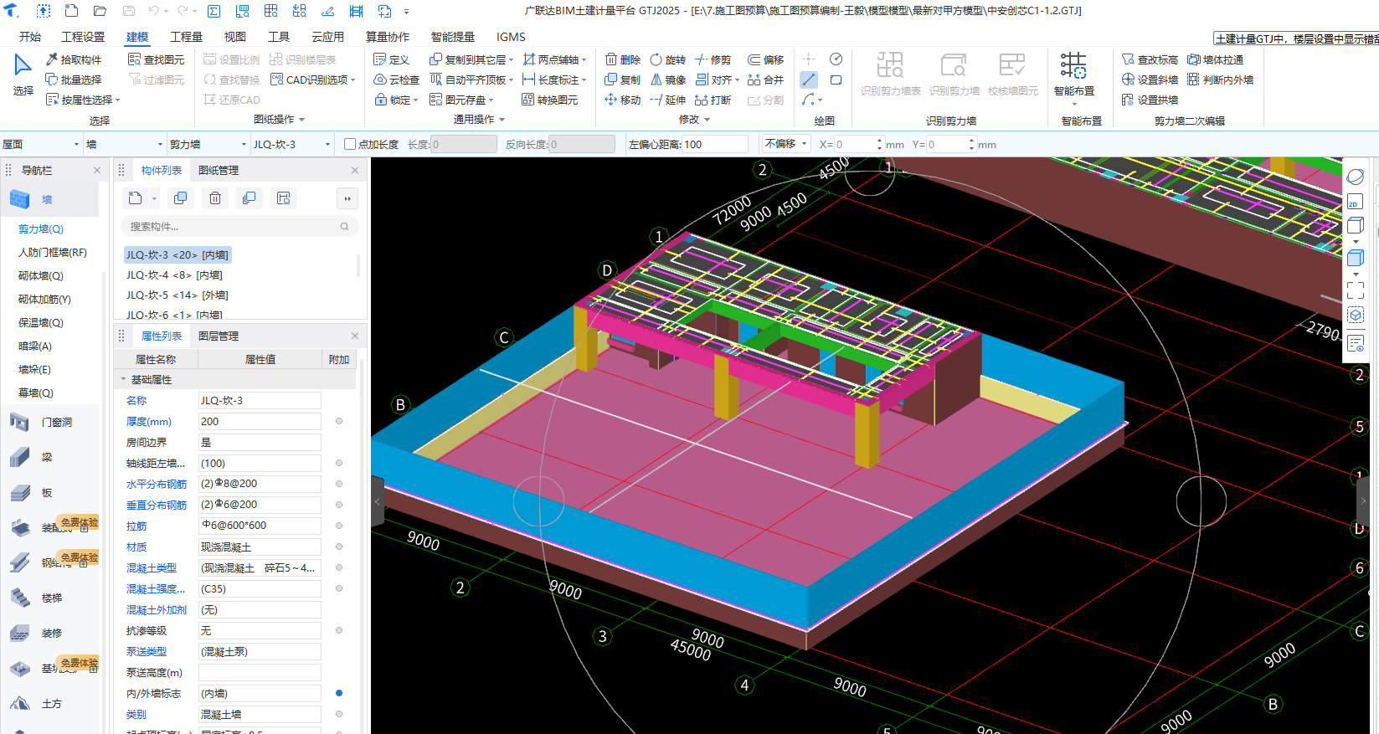Viewport: 1379px width, 734px height.
Task: Run 云检查 cloud check
Action: pos(397,80)
